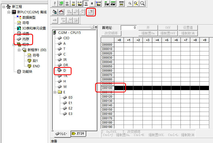The height and width of the screenshot is (143, 213).
Task: Select the text 'a' display format icon
Action: tap(92, 3)
